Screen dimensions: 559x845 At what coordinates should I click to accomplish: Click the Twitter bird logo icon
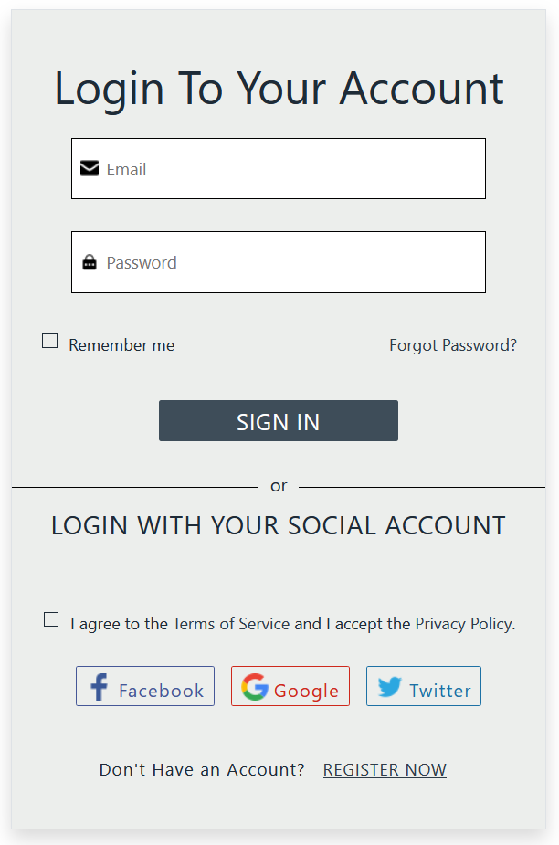coord(390,687)
